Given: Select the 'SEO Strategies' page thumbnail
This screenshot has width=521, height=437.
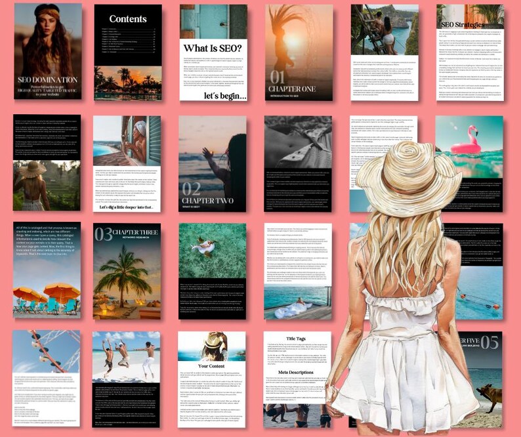Looking at the screenshot, I should click(470, 52).
